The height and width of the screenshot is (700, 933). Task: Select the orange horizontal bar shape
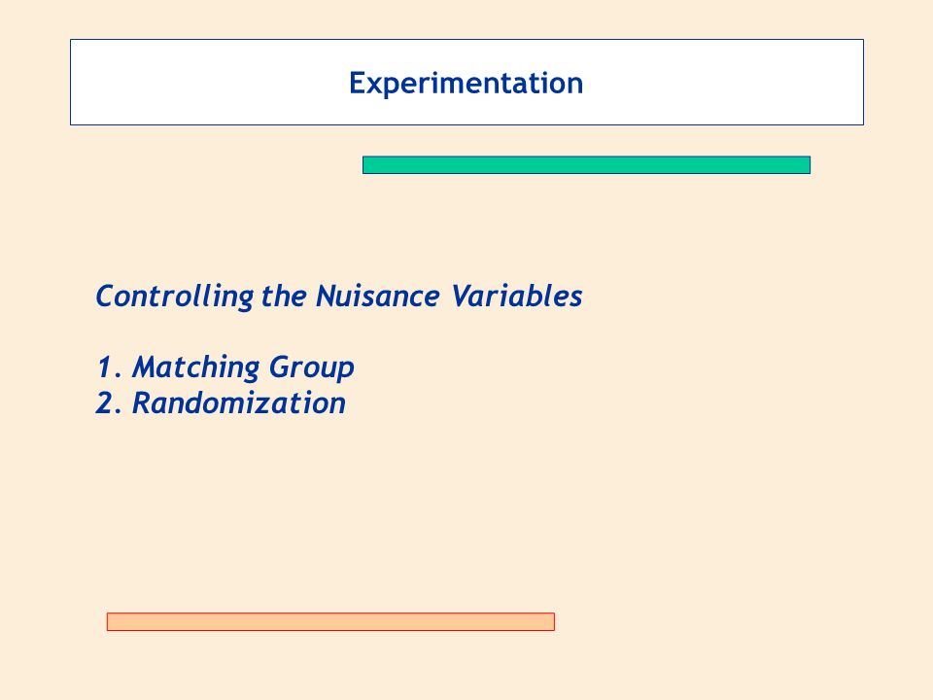coord(330,621)
